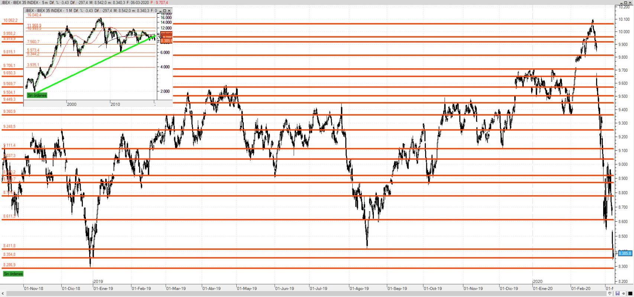Select the 9.569,7 level label
The height and width of the screenshot is (297, 634).
click(9, 84)
